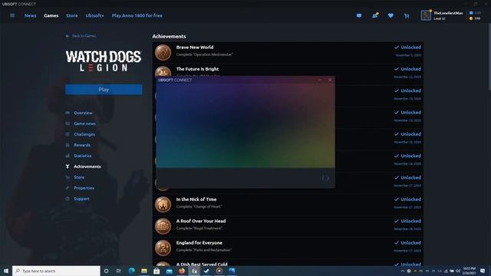Click Unlocked status for England for Everyone
Screen dimensions: 491x276
(x=407, y=243)
